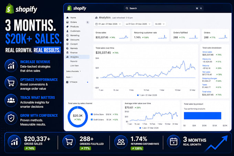Click the Orders inbox icon
This screenshot has width=234, height=156.
click(x=67, y=22)
